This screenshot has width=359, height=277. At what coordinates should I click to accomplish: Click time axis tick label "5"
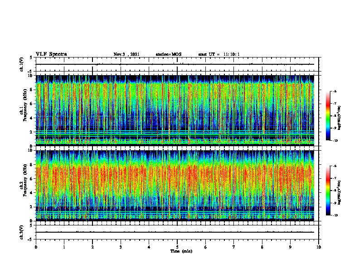tap(177, 247)
